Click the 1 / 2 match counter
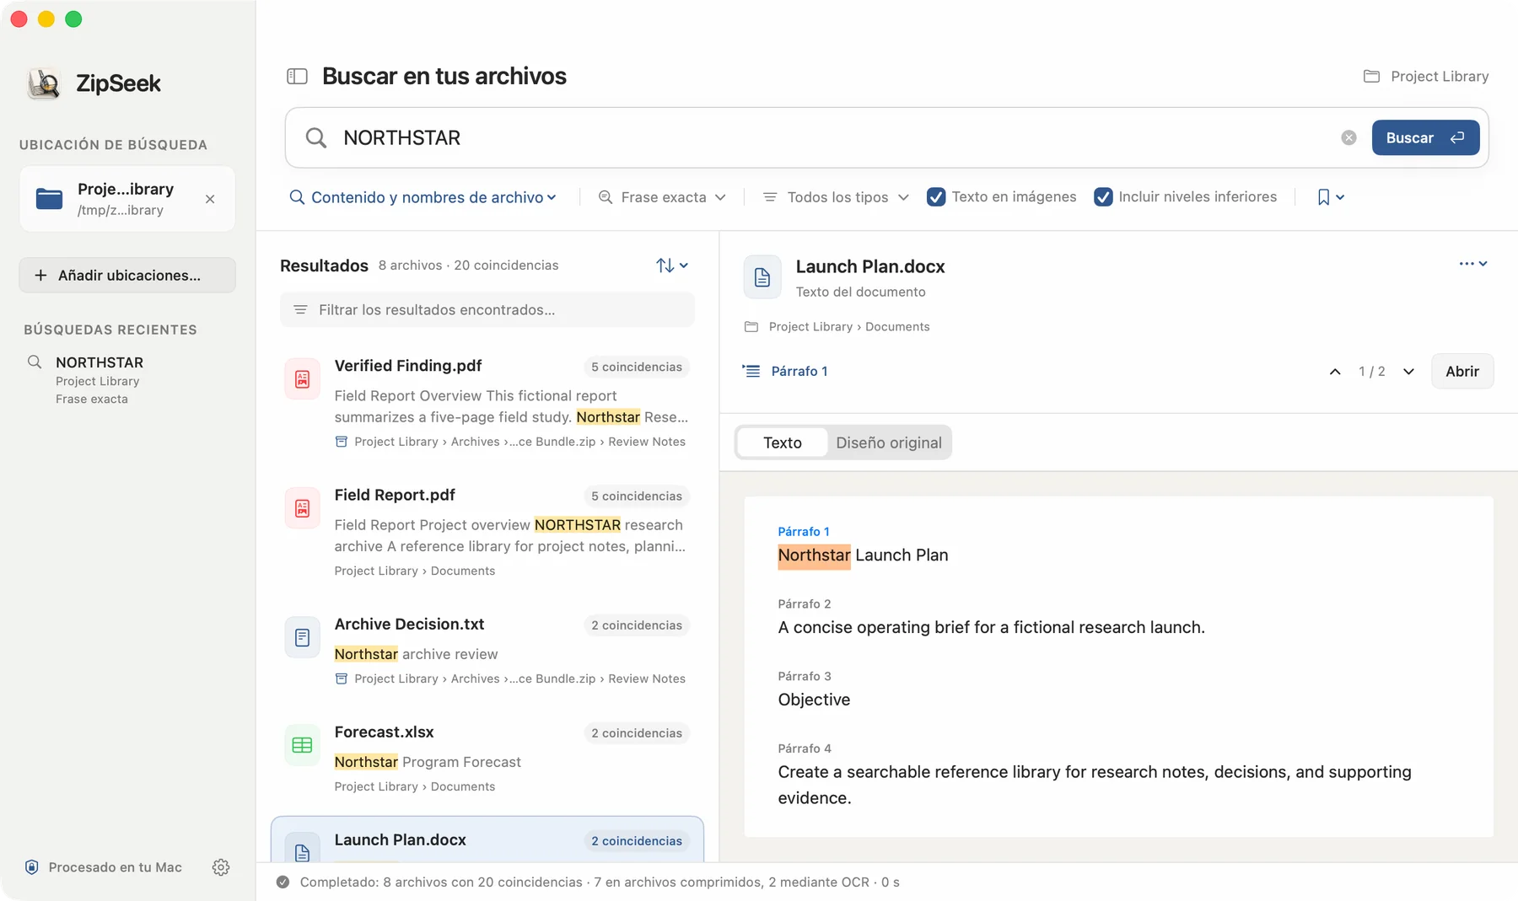This screenshot has width=1518, height=901. point(1371,372)
